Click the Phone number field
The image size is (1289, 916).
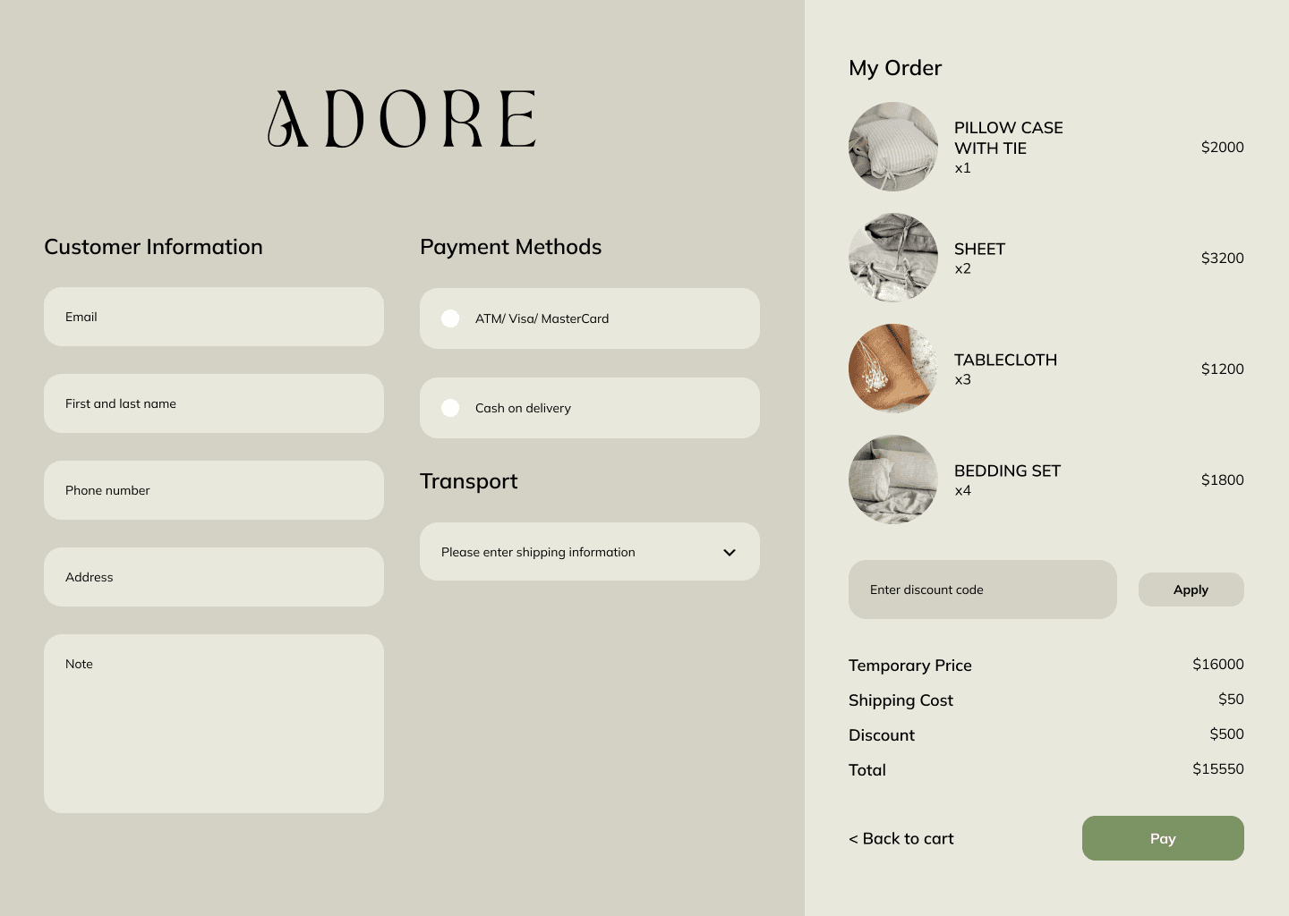click(214, 490)
